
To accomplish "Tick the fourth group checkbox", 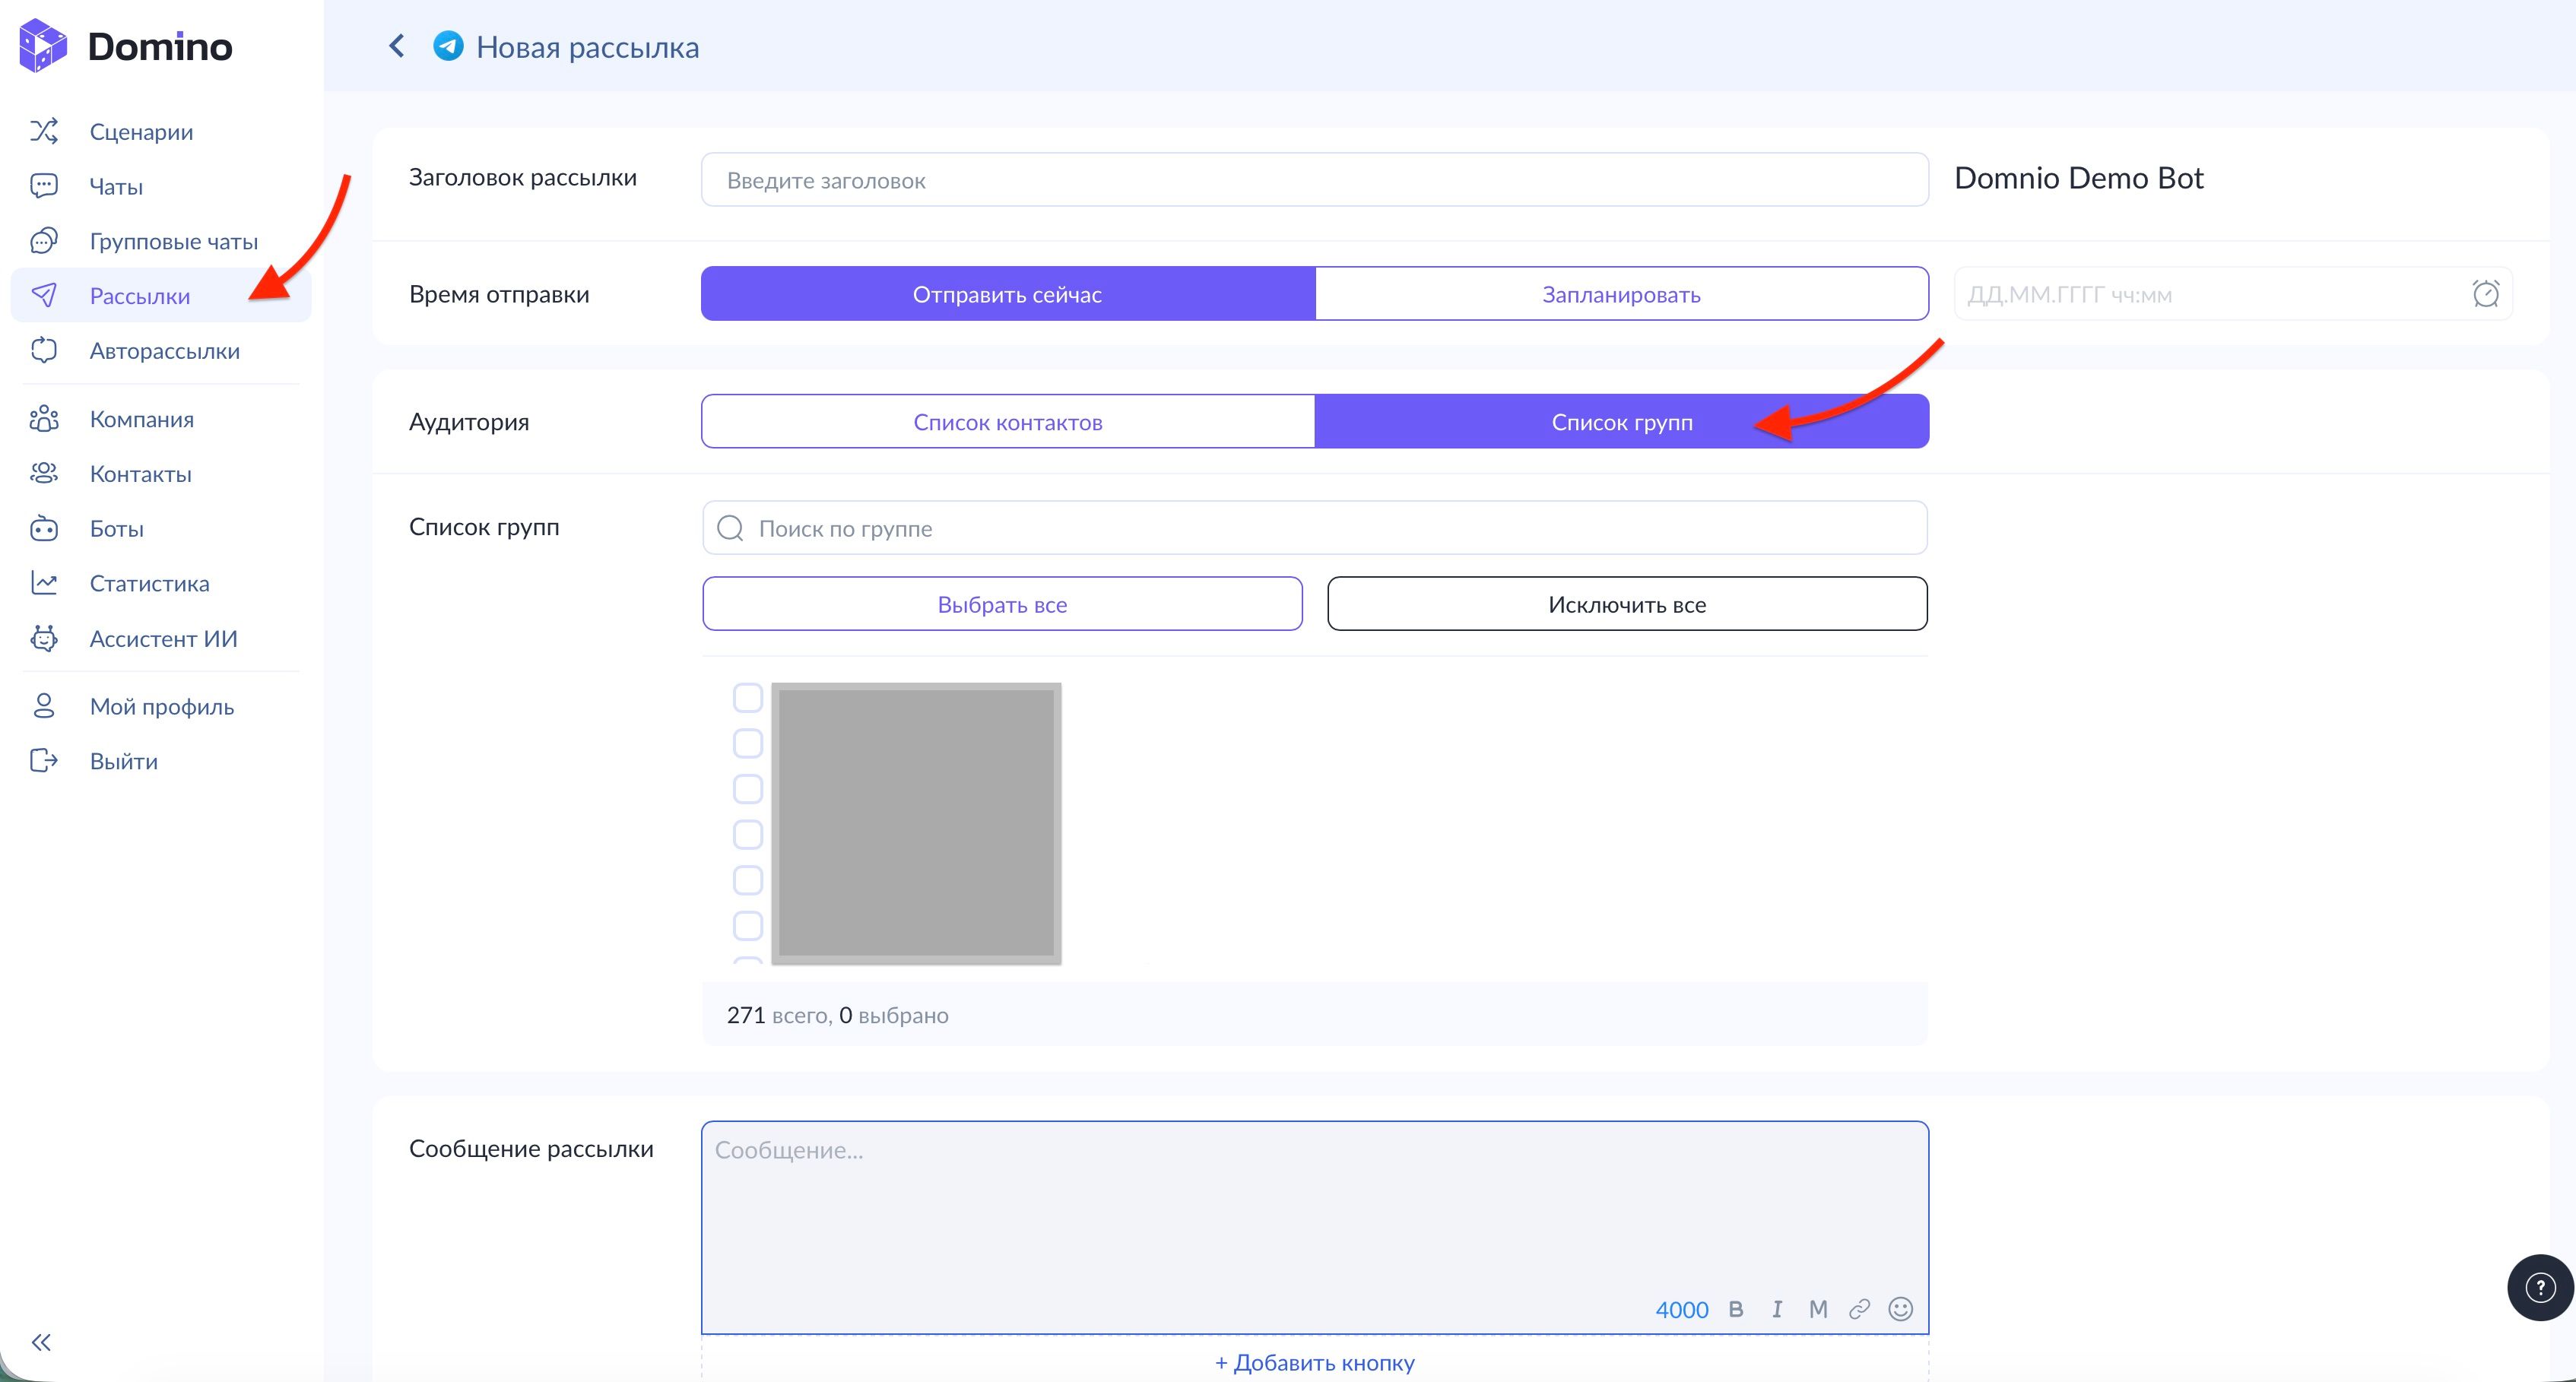I will (x=748, y=834).
